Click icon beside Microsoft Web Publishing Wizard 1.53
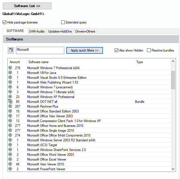 10,82
